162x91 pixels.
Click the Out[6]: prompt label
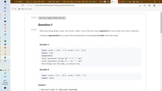(x=34, y=17)
